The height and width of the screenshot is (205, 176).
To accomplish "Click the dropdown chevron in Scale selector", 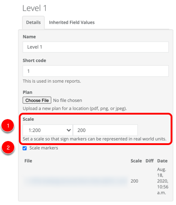I will pyautogui.click(x=69, y=130).
